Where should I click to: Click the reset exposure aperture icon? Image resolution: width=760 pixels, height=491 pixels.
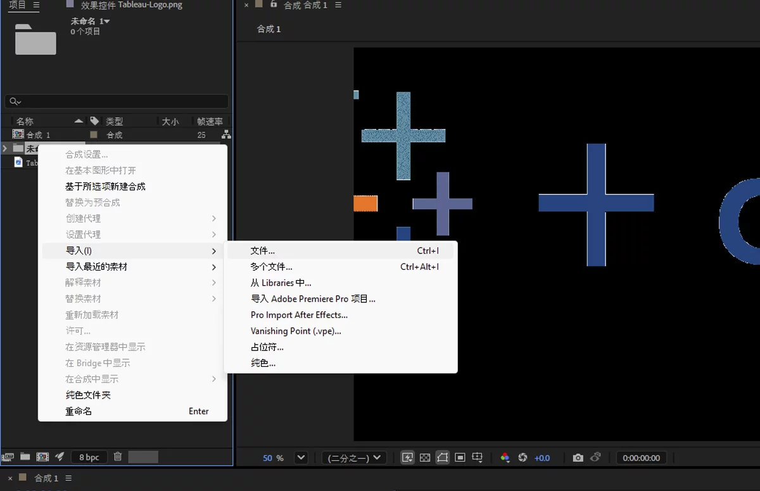(x=522, y=457)
